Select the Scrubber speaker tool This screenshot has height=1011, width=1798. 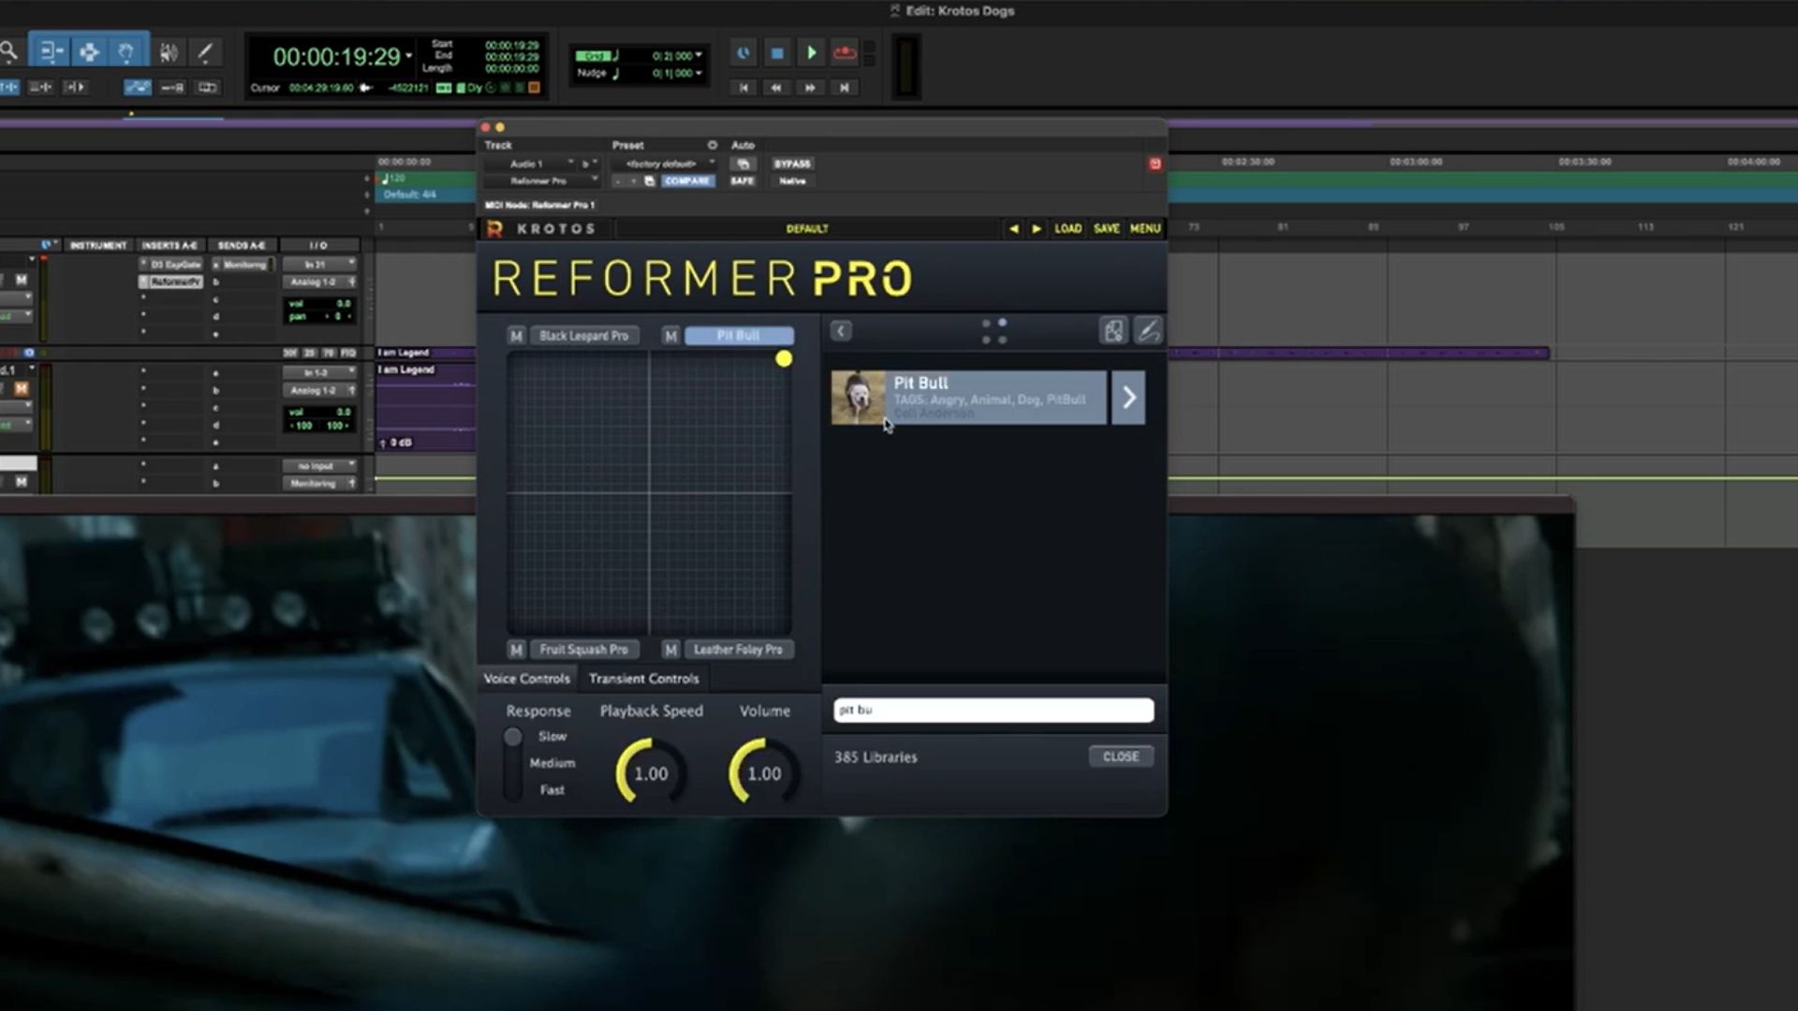[x=169, y=52]
